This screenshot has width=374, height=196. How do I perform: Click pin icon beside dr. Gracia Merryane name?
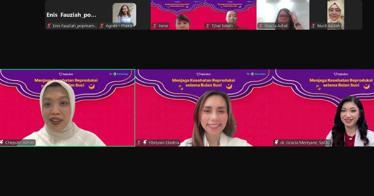click(x=276, y=142)
